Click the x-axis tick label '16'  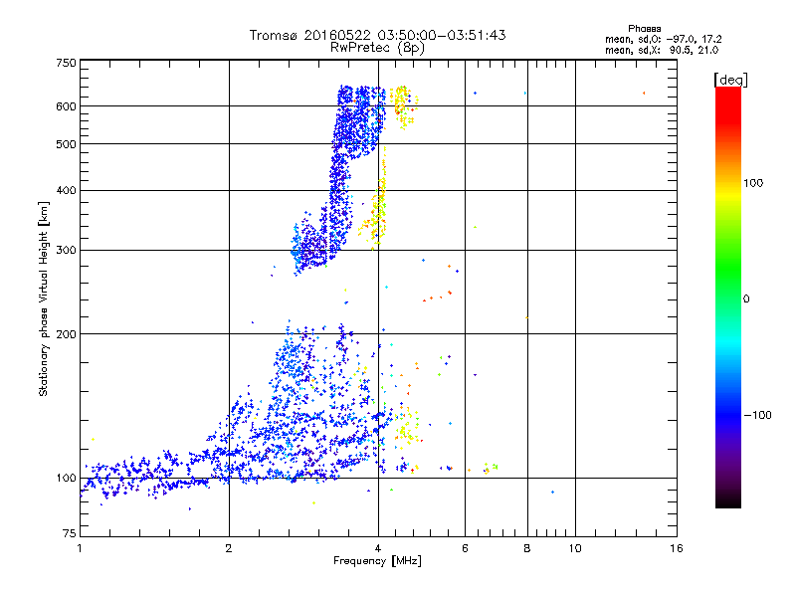[x=677, y=548]
